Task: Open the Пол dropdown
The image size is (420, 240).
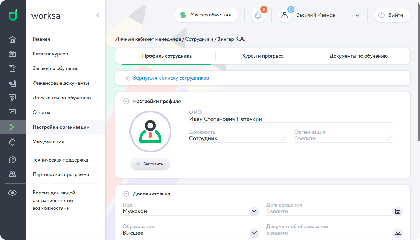Action: coord(254,211)
